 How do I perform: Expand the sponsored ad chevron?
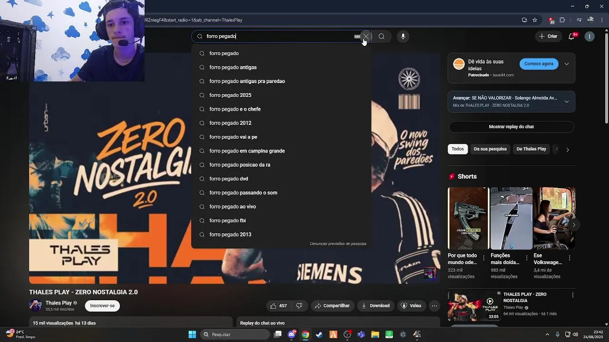[567, 64]
